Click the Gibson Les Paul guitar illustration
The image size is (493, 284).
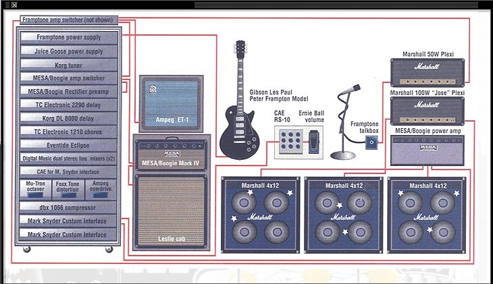[x=240, y=101]
